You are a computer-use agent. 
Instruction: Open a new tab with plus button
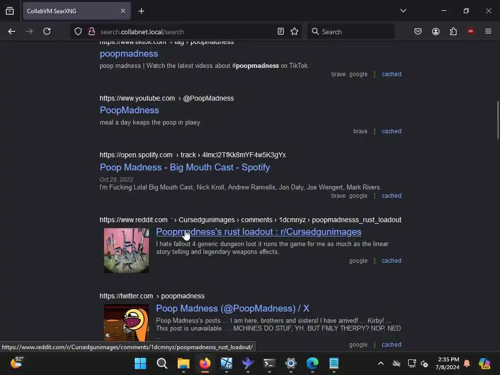[x=141, y=11]
